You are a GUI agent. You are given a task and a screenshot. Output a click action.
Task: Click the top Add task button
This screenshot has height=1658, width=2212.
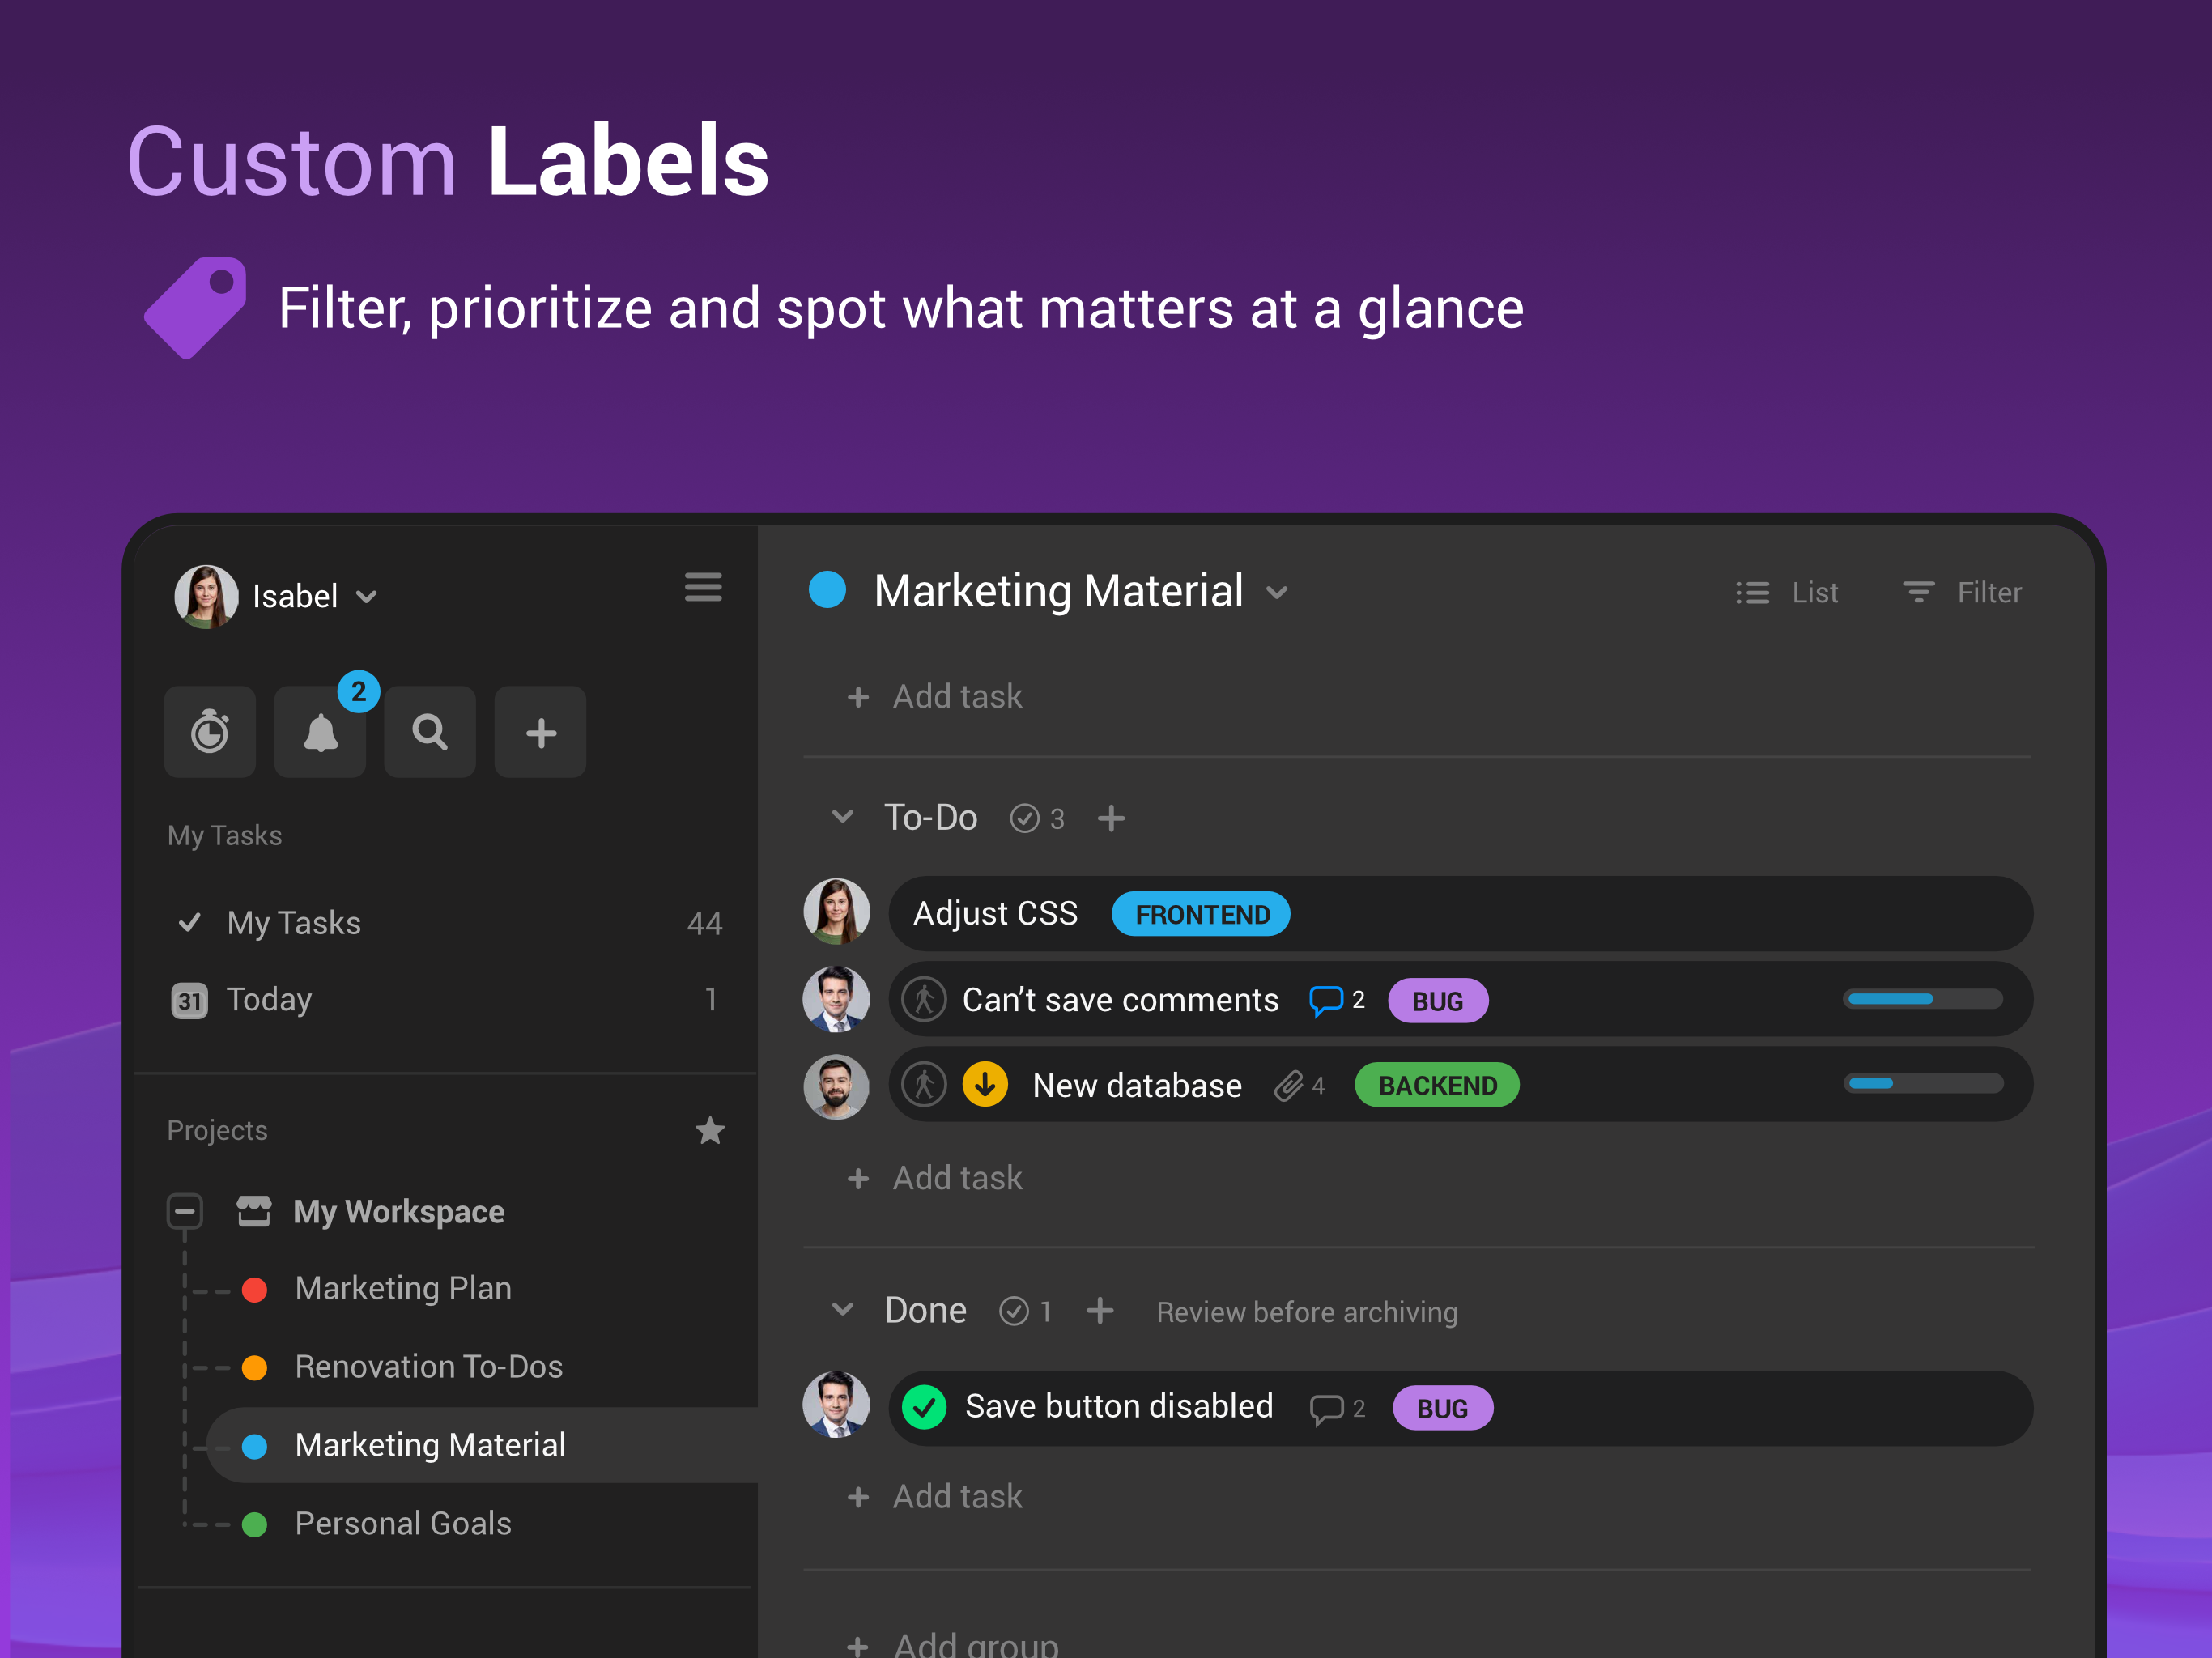[x=935, y=696]
